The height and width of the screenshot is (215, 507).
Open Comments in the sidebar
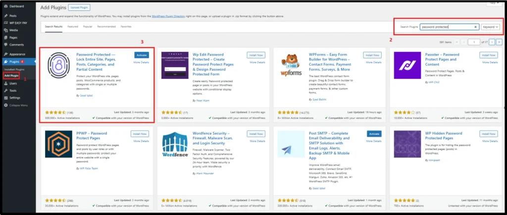(x=16, y=45)
